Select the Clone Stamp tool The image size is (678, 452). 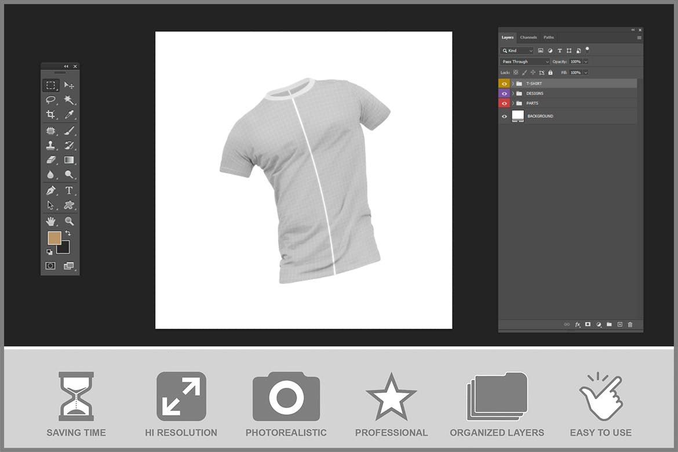[x=51, y=145]
